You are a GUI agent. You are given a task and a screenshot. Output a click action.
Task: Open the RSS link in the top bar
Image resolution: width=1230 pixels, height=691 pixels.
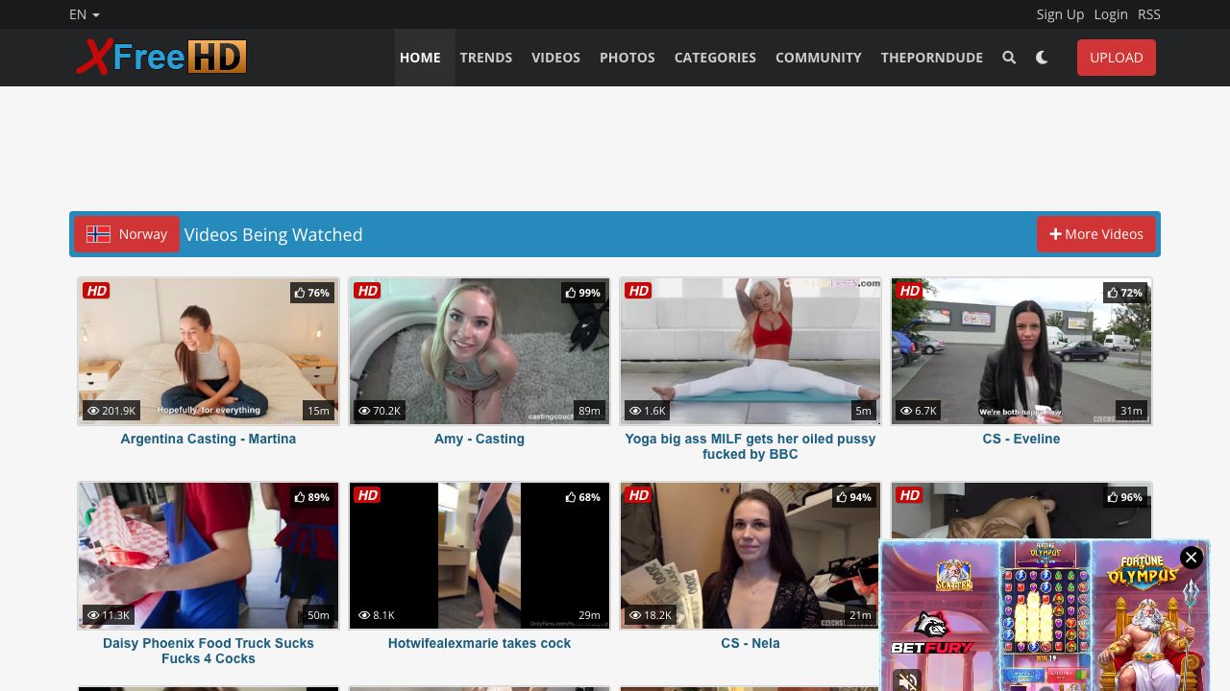[1149, 14]
